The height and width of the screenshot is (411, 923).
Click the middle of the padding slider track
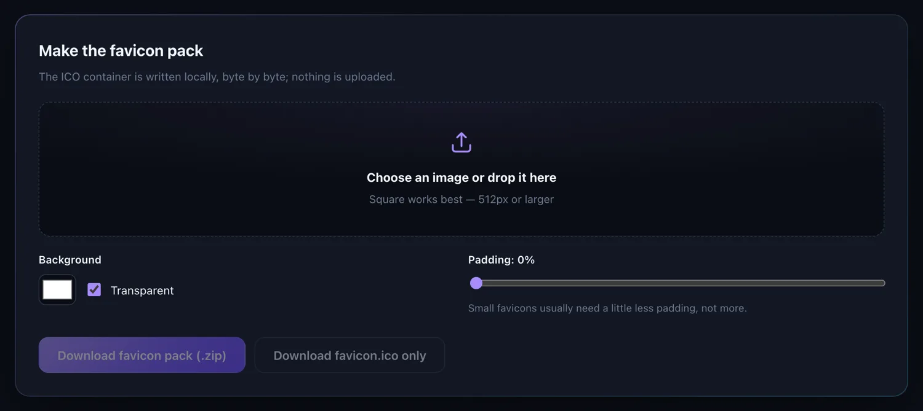(x=677, y=283)
